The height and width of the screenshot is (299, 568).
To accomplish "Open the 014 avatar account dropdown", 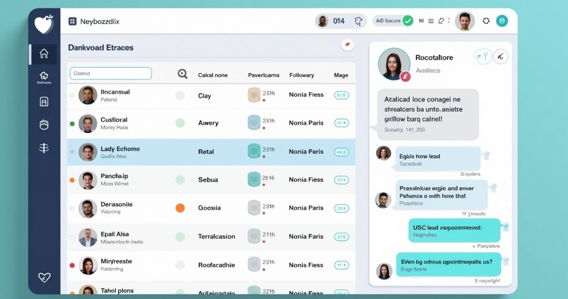I will (322, 21).
